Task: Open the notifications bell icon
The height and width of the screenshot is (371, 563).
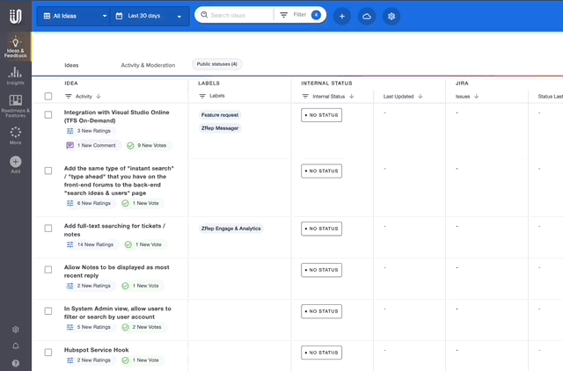Action: pyautogui.click(x=16, y=346)
